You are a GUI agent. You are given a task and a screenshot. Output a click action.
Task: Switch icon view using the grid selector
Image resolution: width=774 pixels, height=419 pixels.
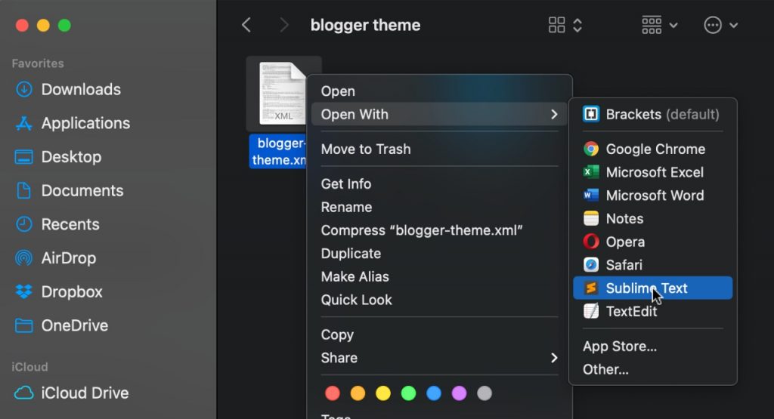click(x=565, y=25)
